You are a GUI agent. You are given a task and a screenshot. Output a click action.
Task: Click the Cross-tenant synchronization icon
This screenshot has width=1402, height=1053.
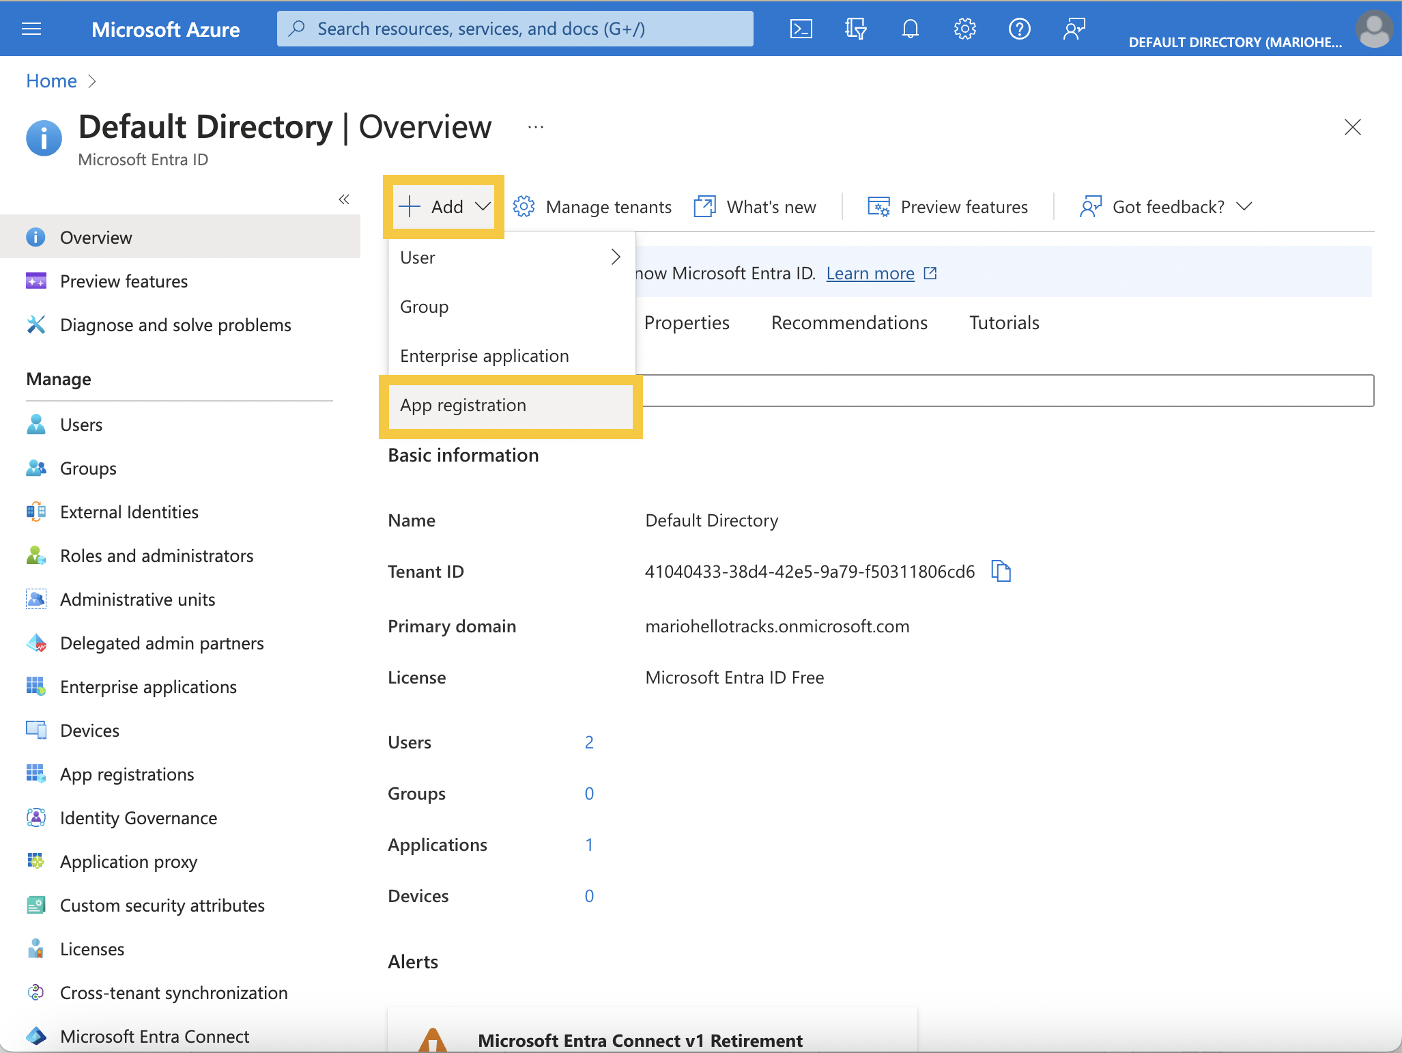[36, 992]
